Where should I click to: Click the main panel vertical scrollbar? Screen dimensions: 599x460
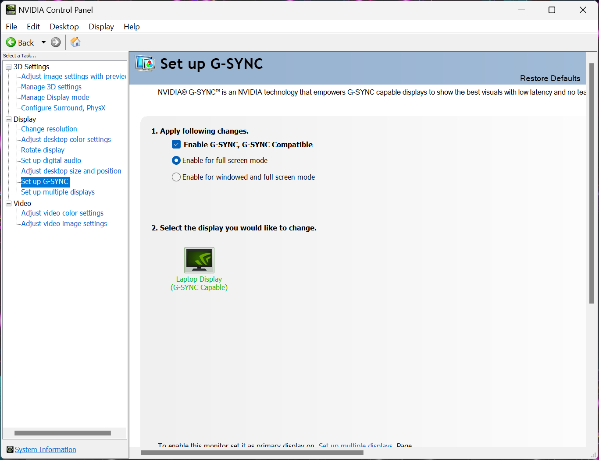[592, 183]
